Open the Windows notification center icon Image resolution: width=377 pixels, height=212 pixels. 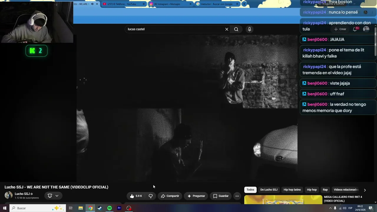point(371,208)
